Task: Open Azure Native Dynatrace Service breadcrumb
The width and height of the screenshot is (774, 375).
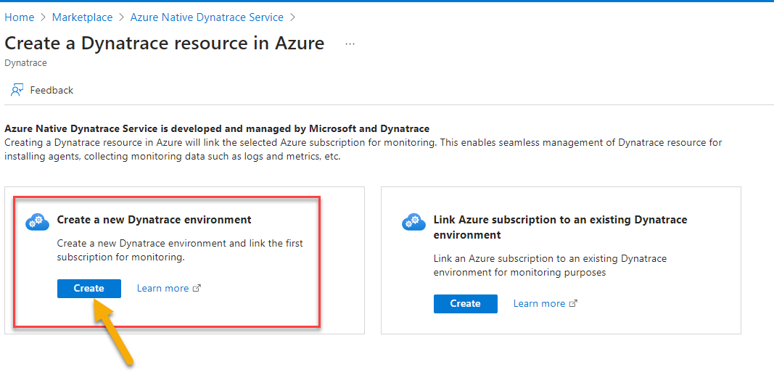Action: [x=207, y=17]
